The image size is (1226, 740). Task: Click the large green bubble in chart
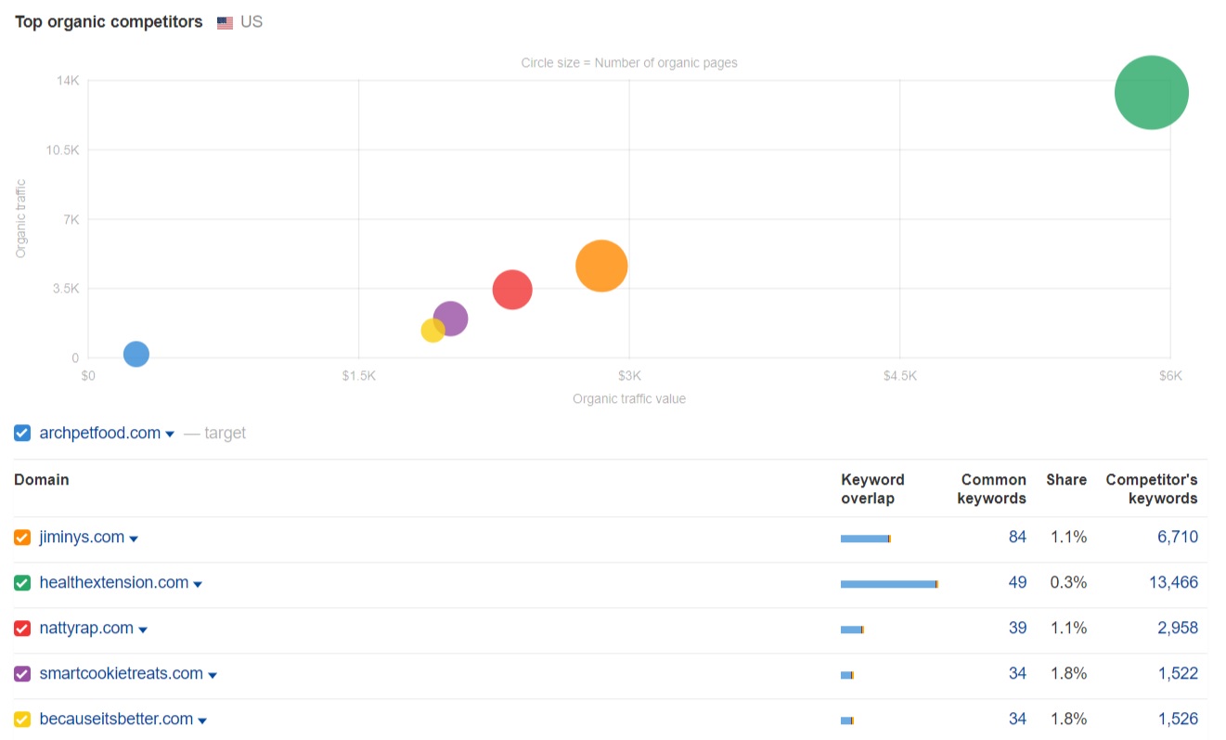coord(1151,93)
